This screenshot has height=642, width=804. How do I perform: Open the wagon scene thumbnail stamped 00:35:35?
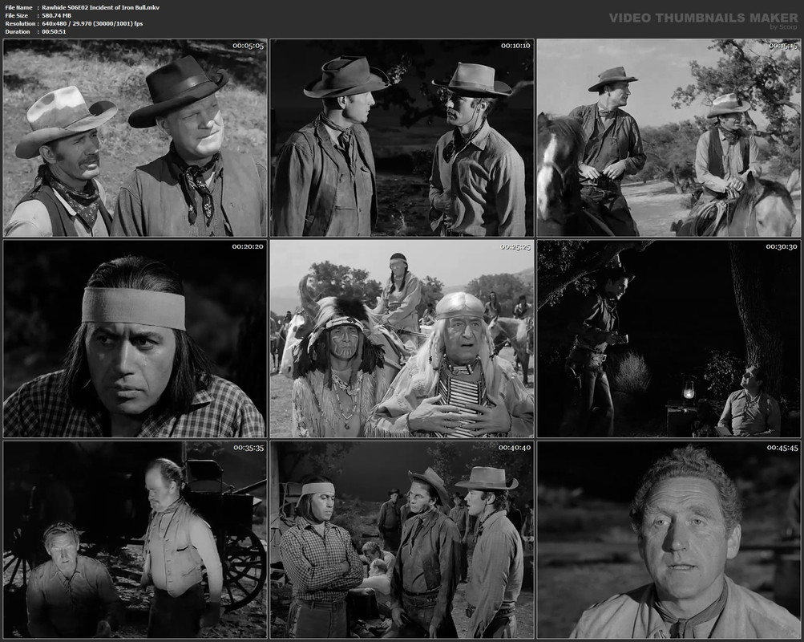[x=135, y=540]
